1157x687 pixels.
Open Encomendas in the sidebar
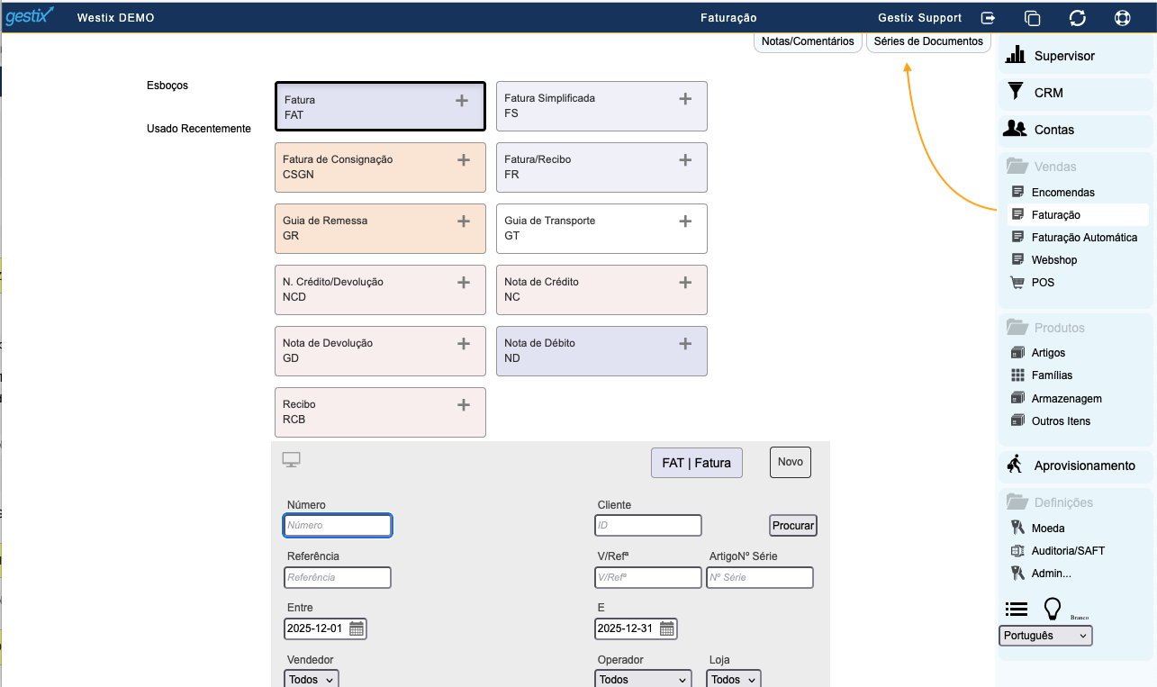(x=1062, y=192)
